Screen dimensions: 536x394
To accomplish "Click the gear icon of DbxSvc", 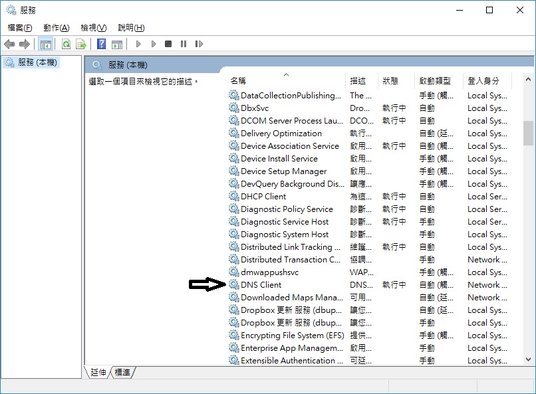I will coord(234,108).
